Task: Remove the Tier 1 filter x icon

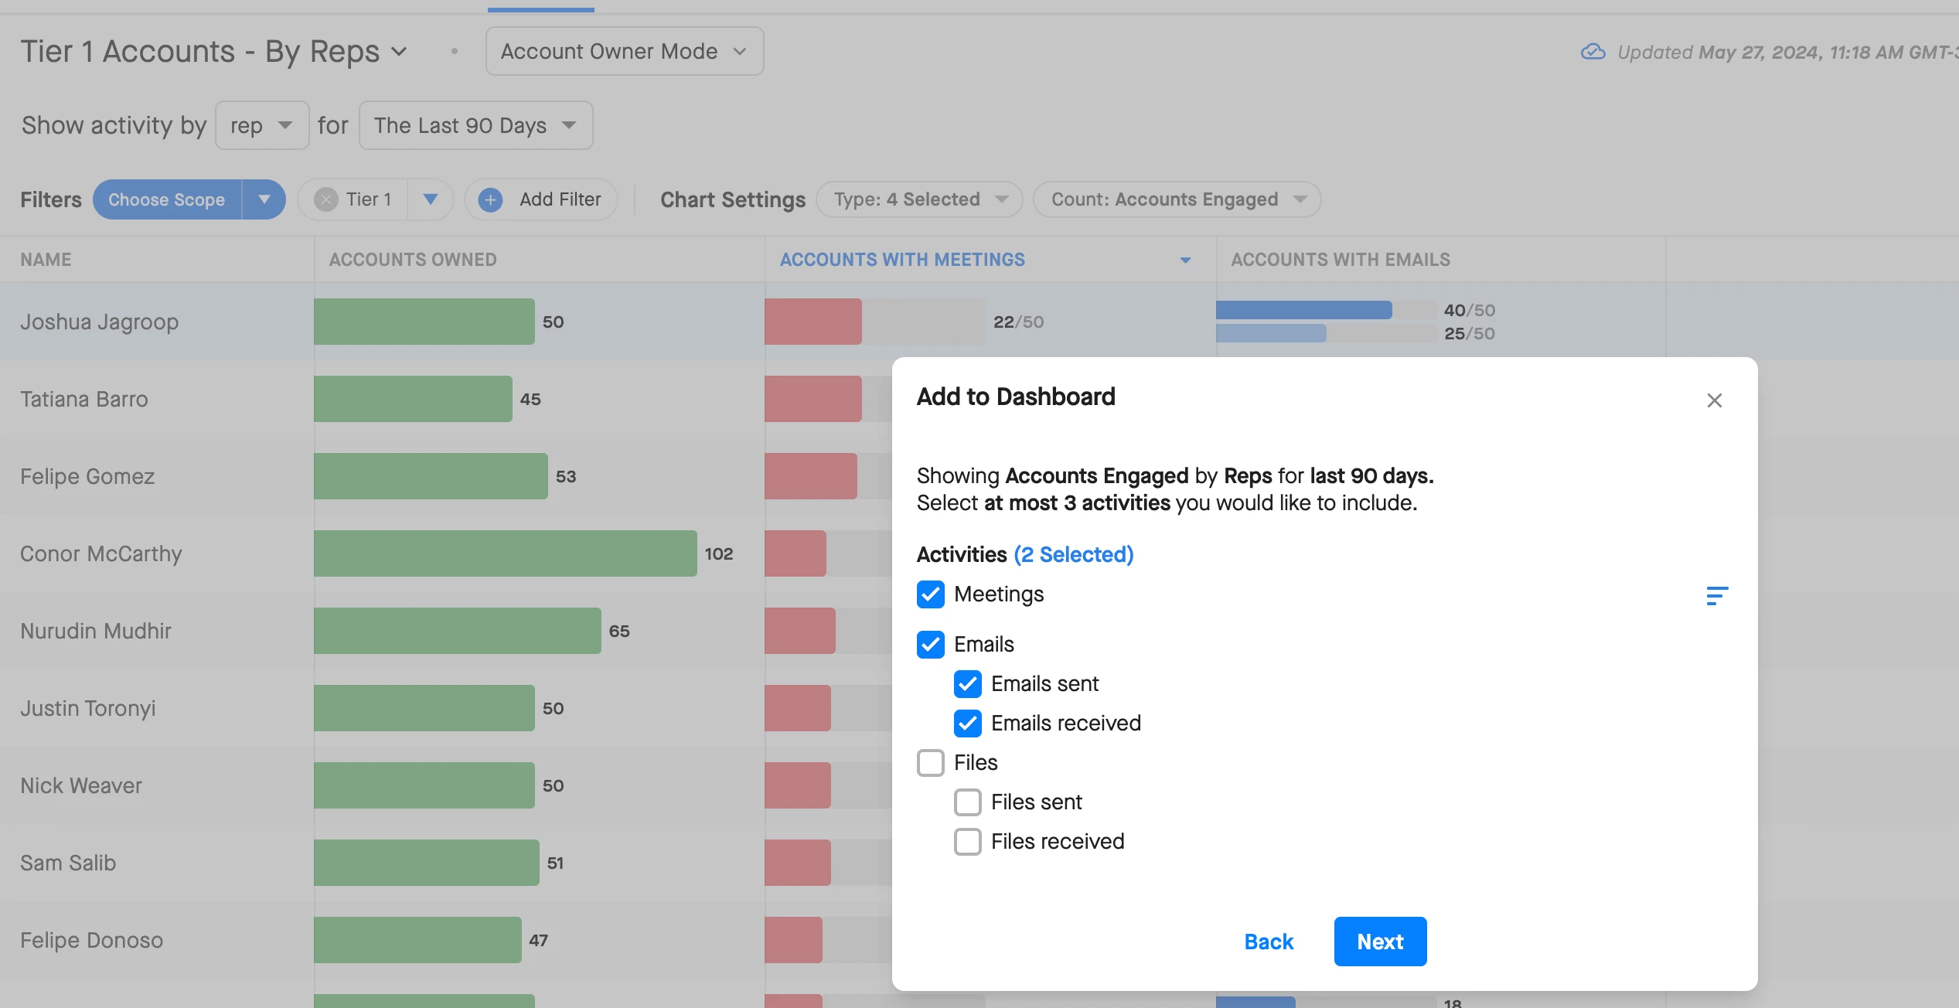Action: pyautogui.click(x=326, y=199)
